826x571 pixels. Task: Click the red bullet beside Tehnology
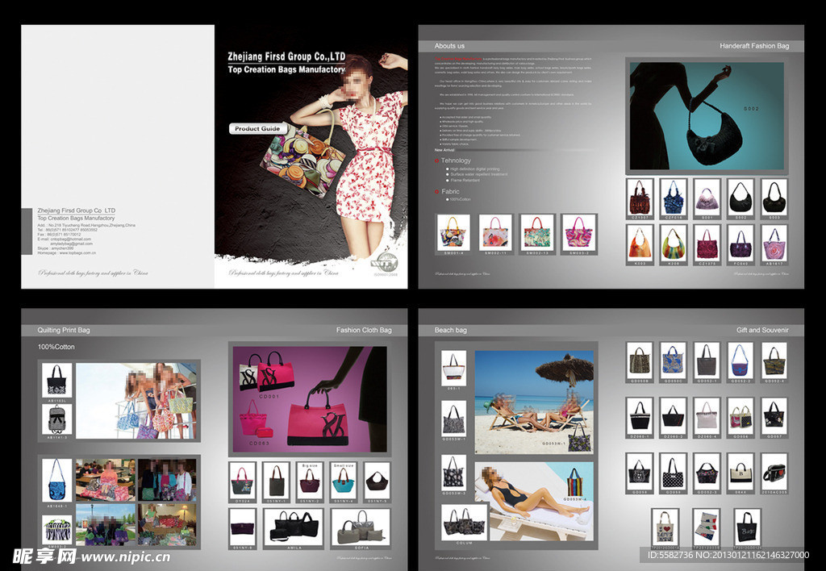coord(436,160)
